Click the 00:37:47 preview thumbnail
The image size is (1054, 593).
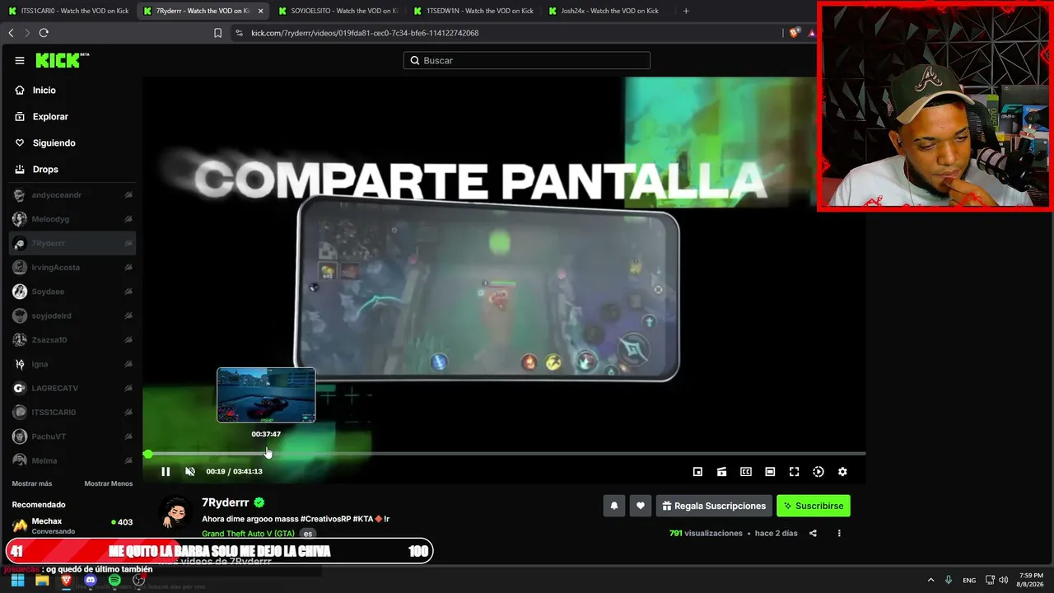[266, 395]
